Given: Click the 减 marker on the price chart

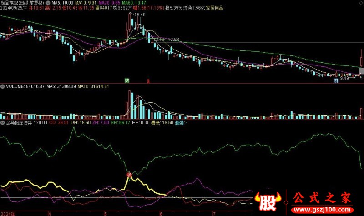Looking at the screenshot, I should [127, 80].
